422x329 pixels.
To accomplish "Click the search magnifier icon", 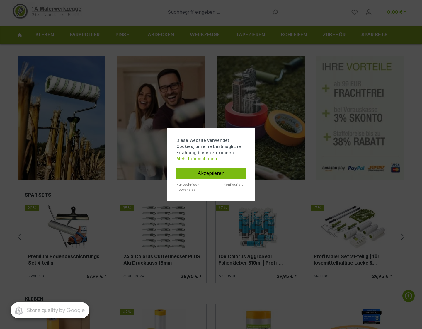I will coord(275,12).
